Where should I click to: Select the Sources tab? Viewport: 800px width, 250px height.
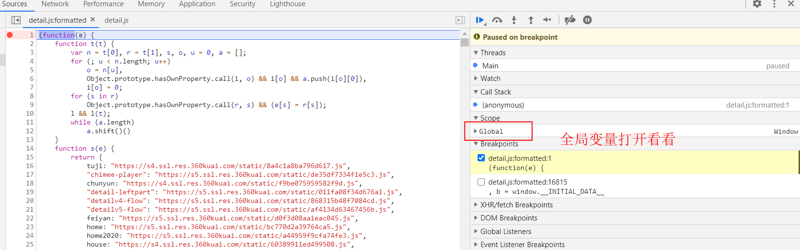click(x=15, y=4)
